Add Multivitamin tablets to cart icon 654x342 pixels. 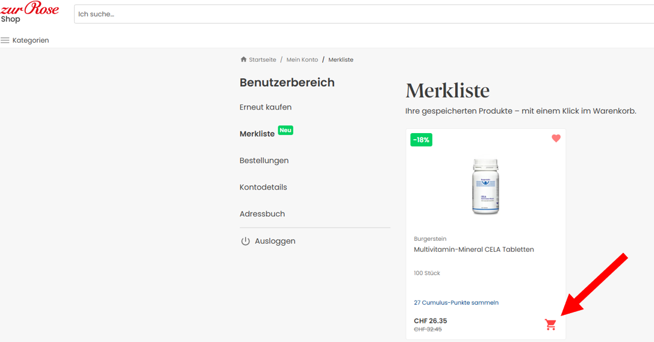click(x=550, y=325)
